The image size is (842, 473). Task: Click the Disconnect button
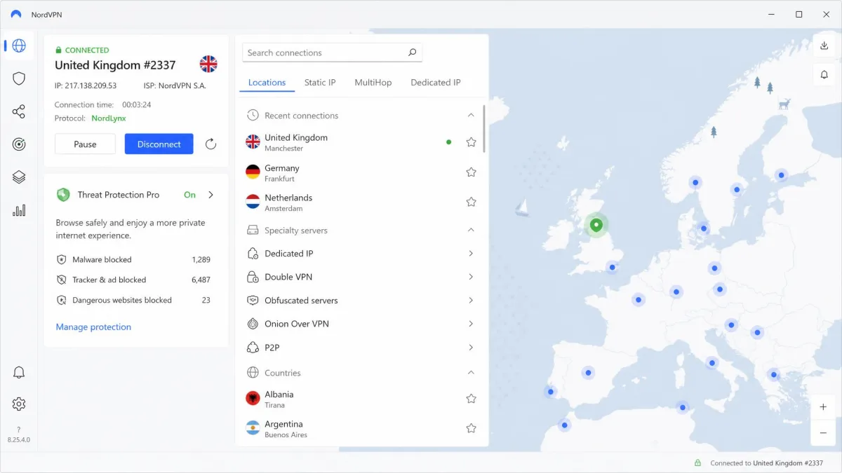pyautogui.click(x=159, y=144)
